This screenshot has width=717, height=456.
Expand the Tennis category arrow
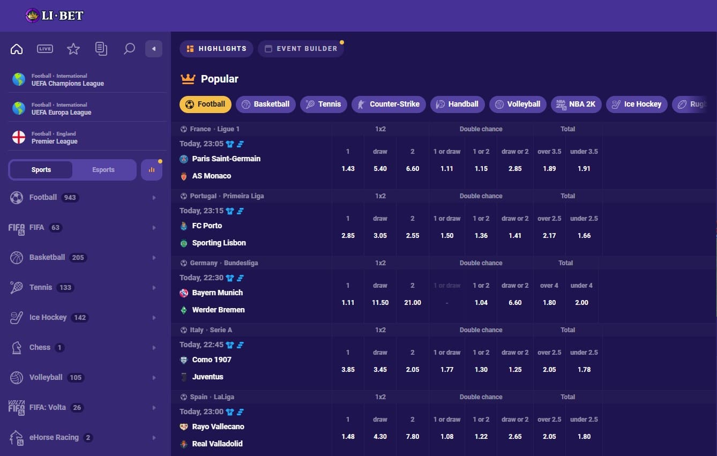tap(154, 288)
